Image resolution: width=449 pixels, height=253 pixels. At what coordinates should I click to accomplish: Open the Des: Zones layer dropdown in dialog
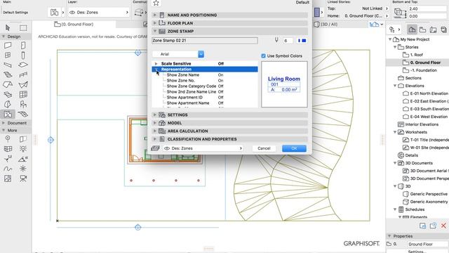click(203, 148)
